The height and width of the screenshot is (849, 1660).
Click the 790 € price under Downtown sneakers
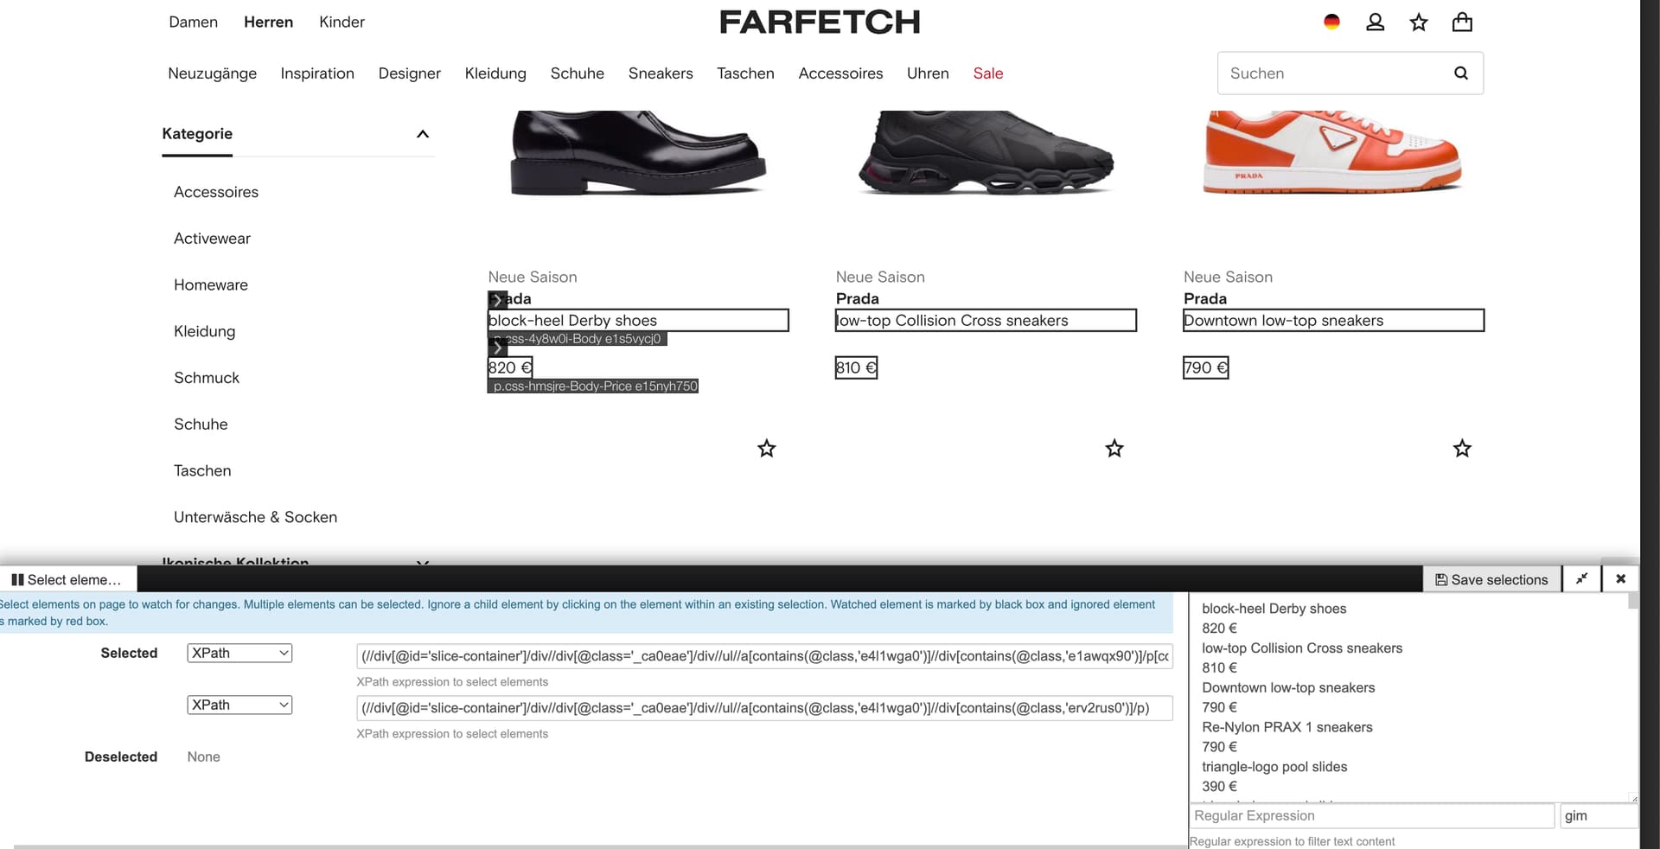point(1205,367)
